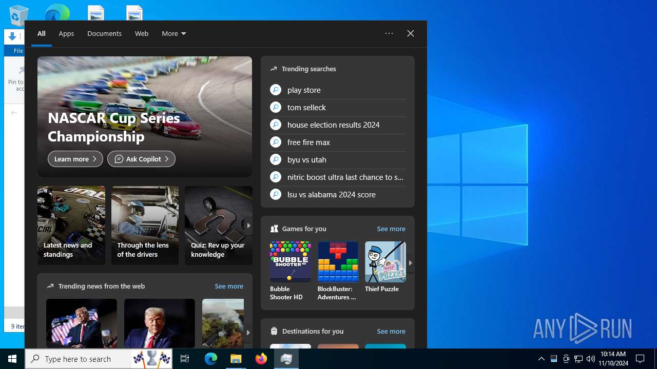Click See more for Games for you

(391, 229)
